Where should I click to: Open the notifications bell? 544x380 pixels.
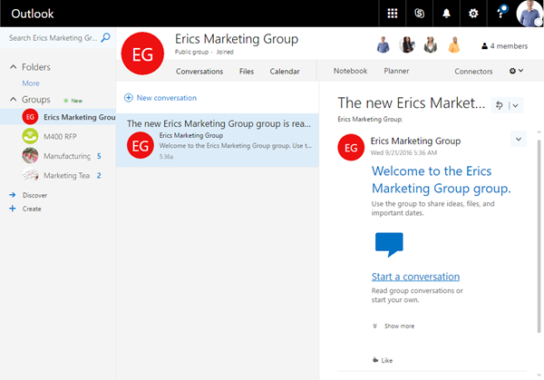[x=446, y=14]
